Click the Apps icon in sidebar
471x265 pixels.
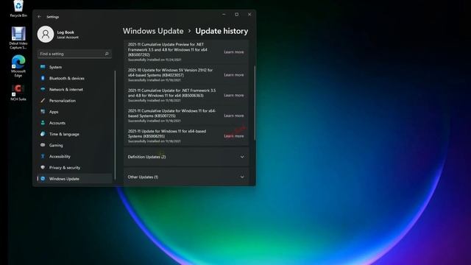[43, 111]
